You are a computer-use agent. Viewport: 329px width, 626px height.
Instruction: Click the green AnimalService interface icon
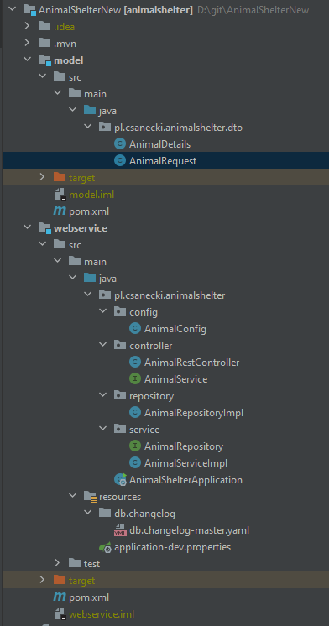[x=135, y=378]
